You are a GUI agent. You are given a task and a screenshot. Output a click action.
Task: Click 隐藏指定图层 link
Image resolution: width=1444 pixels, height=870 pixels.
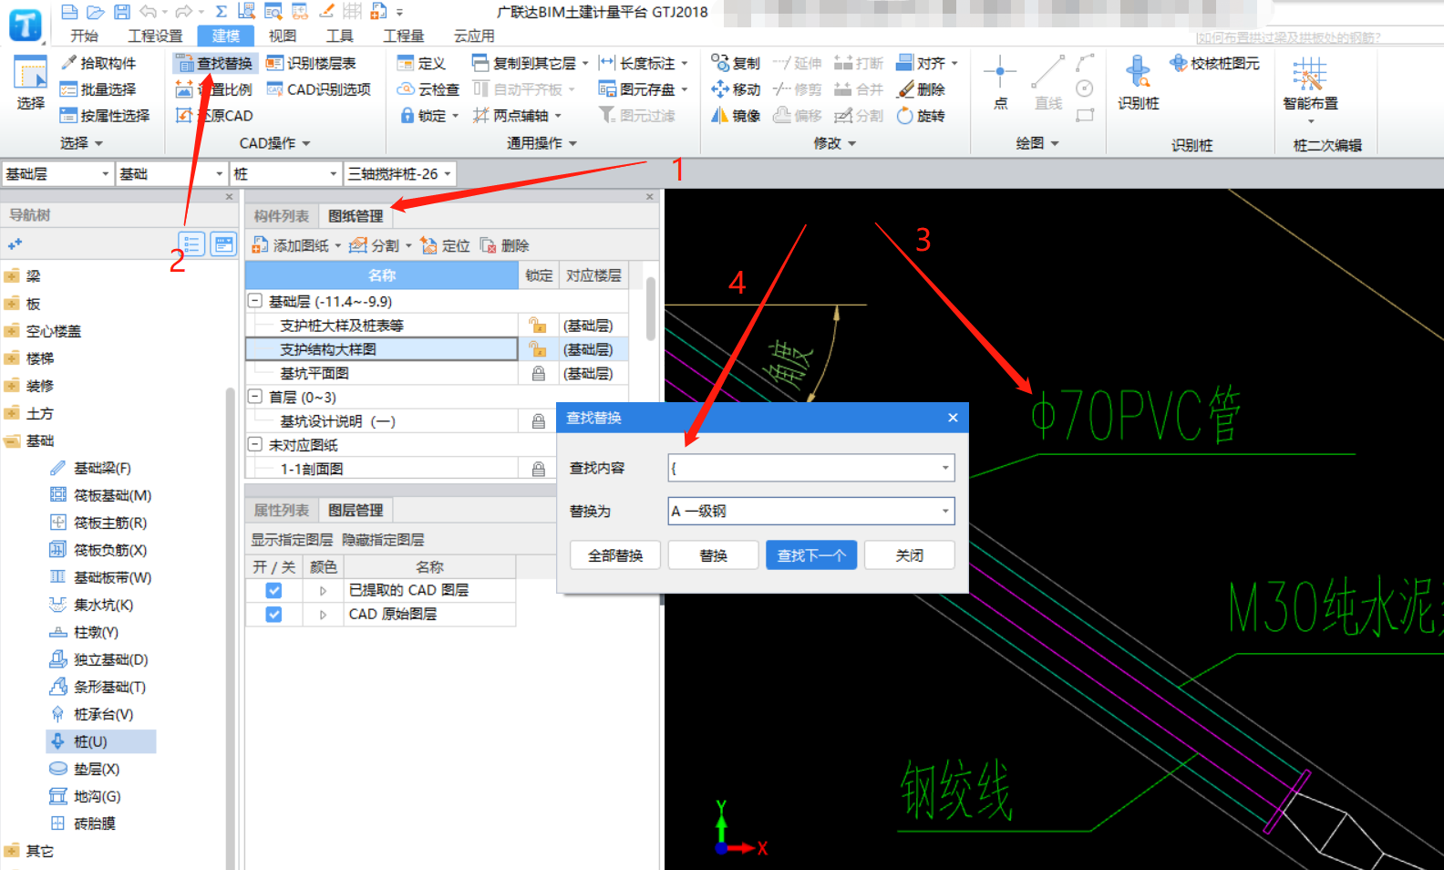pos(383,540)
